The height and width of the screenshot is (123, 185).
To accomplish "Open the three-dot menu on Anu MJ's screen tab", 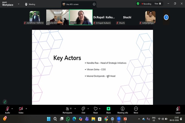I will coord(94,4).
